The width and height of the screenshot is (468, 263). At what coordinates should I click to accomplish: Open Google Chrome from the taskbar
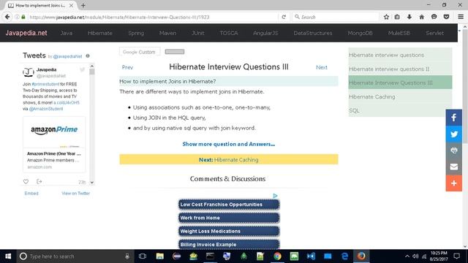pos(277,256)
